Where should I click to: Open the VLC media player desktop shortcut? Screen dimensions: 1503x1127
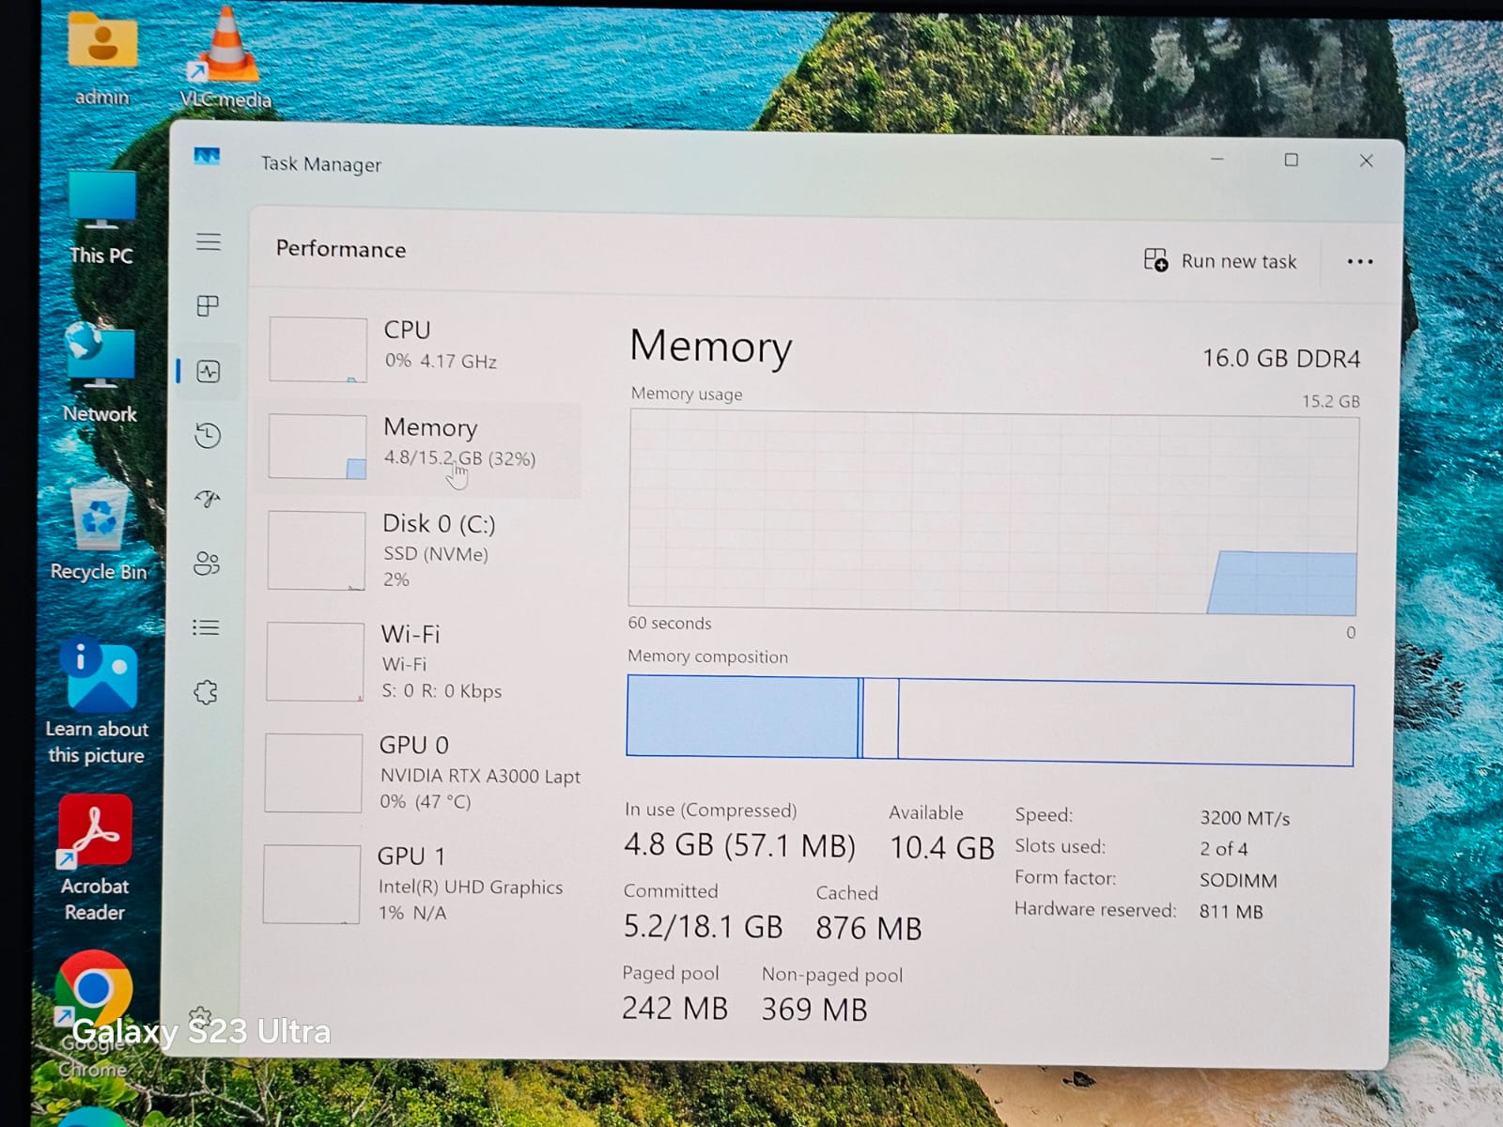(225, 58)
